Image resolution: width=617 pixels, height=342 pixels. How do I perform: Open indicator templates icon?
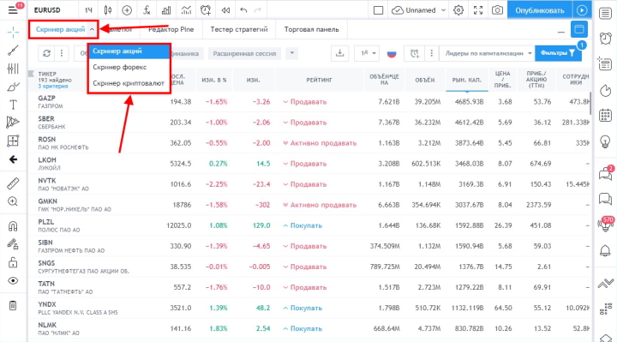point(186,10)
